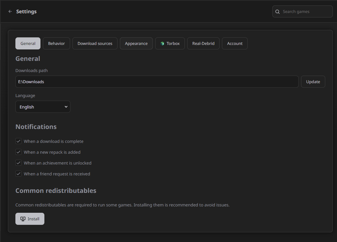Click the Language dropdown chevron arrow

pos(66,107)
